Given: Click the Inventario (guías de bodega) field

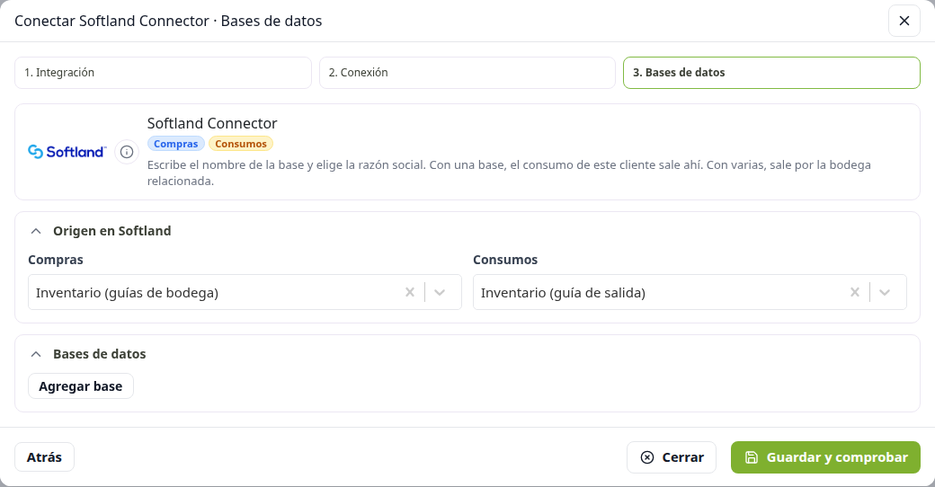Looking at the screenshot, I should tap(245, 292).
